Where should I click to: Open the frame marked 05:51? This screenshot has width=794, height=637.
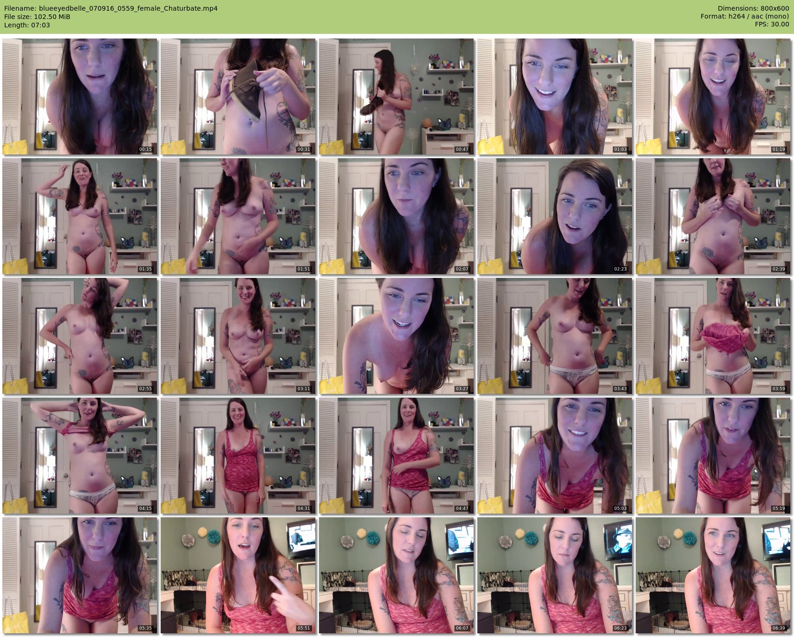coord(238,575)
